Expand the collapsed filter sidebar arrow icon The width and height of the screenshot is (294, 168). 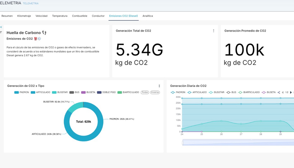(x=1, y=27)
